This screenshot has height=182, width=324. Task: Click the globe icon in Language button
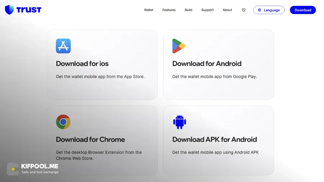[260, 10]
